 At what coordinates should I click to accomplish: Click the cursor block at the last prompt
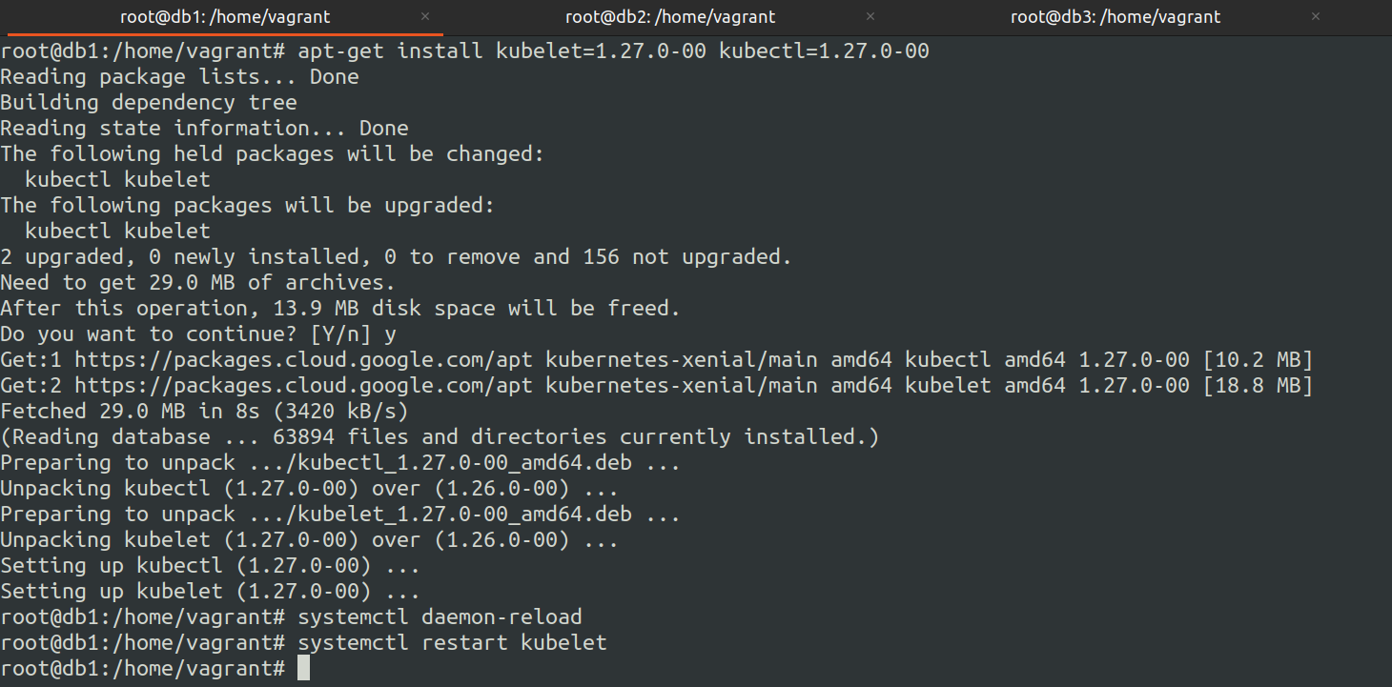[304, 669]
